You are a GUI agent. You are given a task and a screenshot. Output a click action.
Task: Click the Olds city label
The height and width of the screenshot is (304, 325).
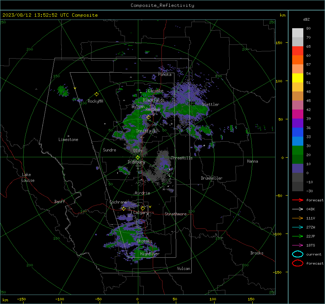pos(138,151)
